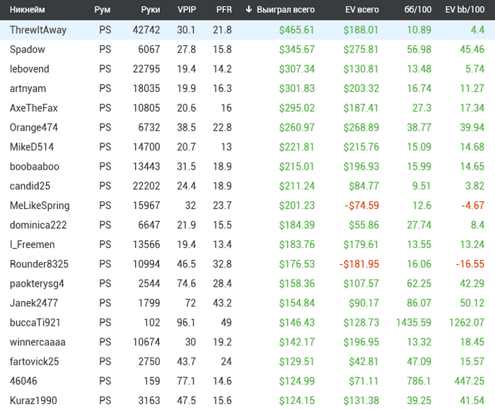Screen dimensions: 495x409
Task: Select player ThrewItAway nickname
Action: 38,30
